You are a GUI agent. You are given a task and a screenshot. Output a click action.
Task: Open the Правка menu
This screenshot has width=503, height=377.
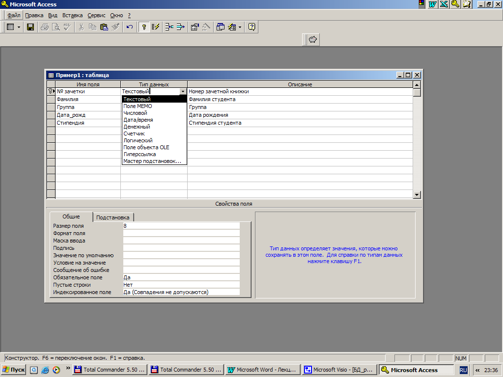pyautogui.click(x=34, y=15)
